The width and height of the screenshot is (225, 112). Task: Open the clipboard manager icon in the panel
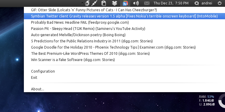[x=104, y=3]
